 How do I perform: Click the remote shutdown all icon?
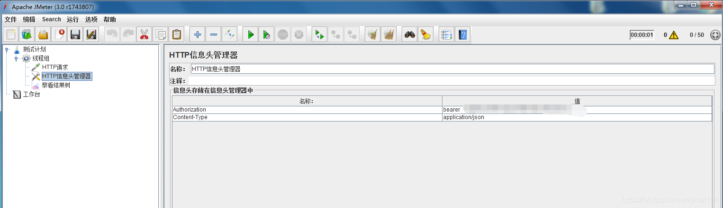coord(352,35)
